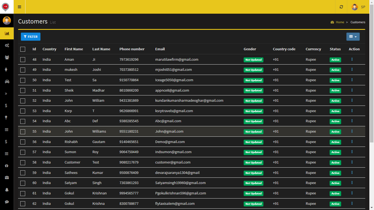
Task: Click Active status badge for Id 48
Action: pyautogui.click(x=335, y=60)
